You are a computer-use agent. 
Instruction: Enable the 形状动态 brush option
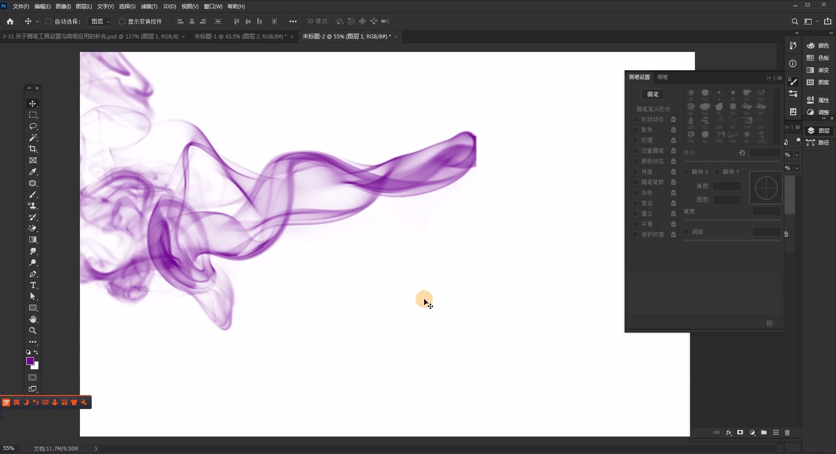pos(636,119)
